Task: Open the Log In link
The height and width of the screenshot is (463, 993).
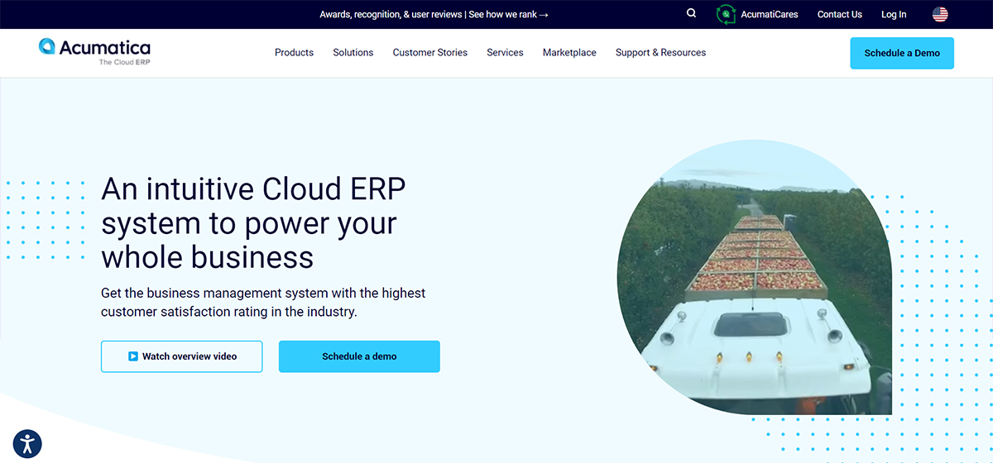Action: click(894, 14)
